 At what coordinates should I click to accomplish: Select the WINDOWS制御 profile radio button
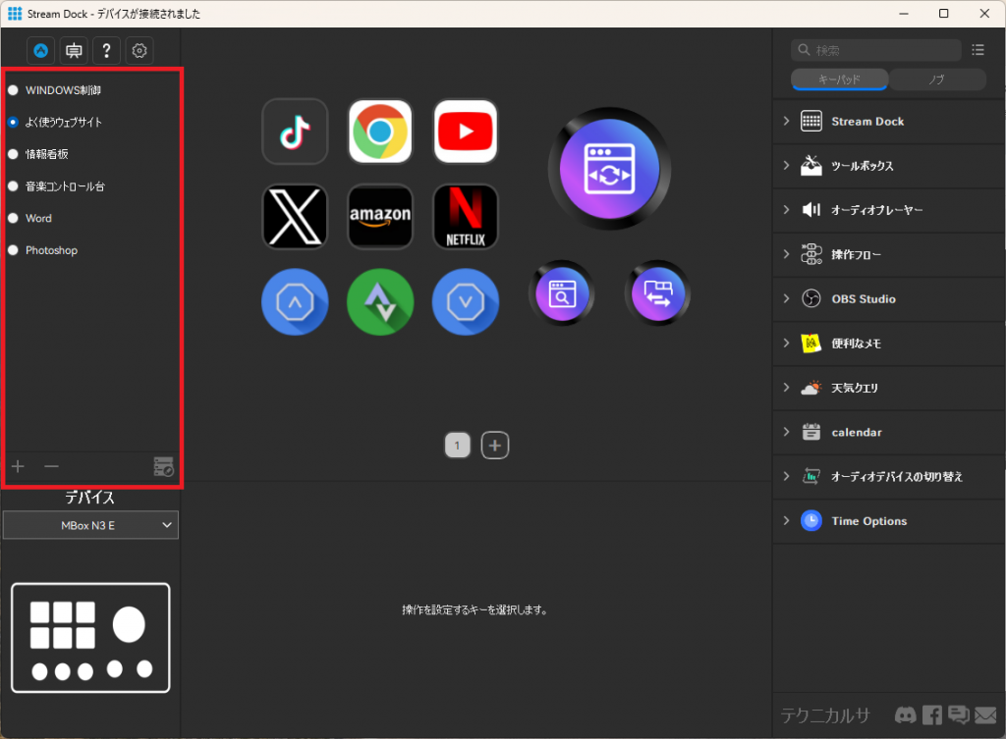coord(13,90)
